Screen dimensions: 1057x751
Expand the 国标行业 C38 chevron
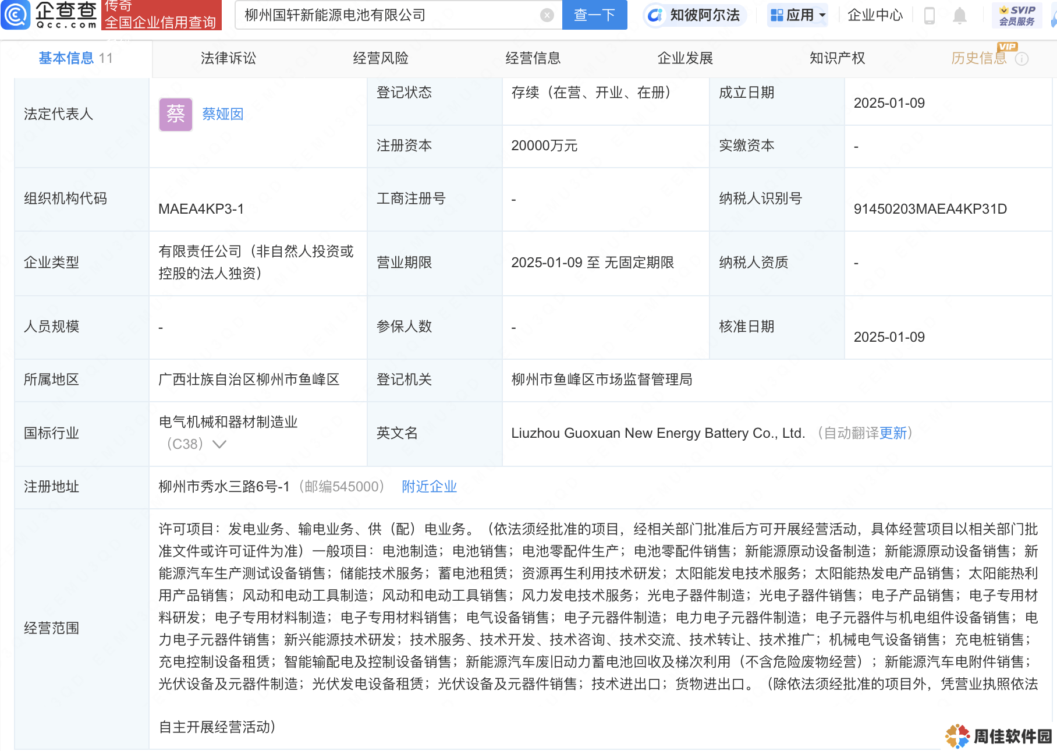219,444
